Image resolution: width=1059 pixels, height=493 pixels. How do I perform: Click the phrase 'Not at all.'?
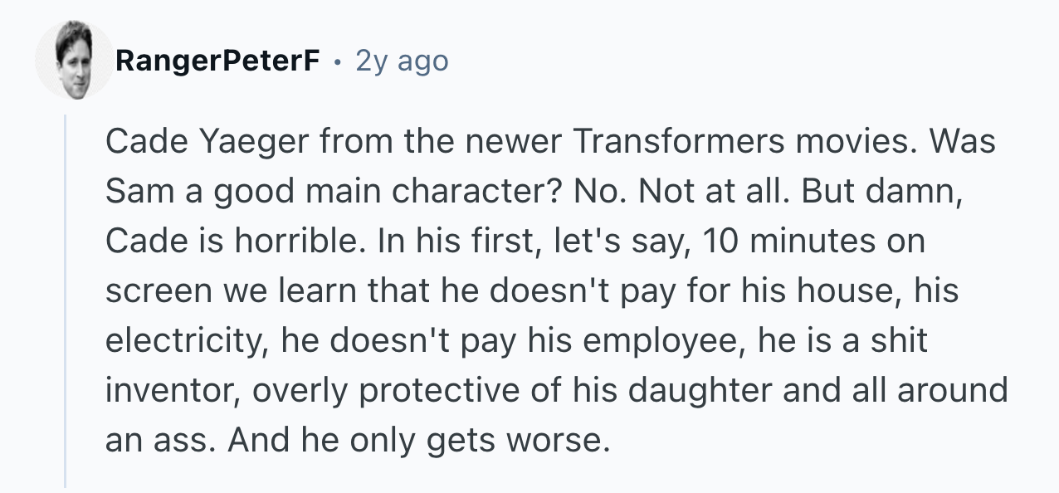tap(706, 192)
